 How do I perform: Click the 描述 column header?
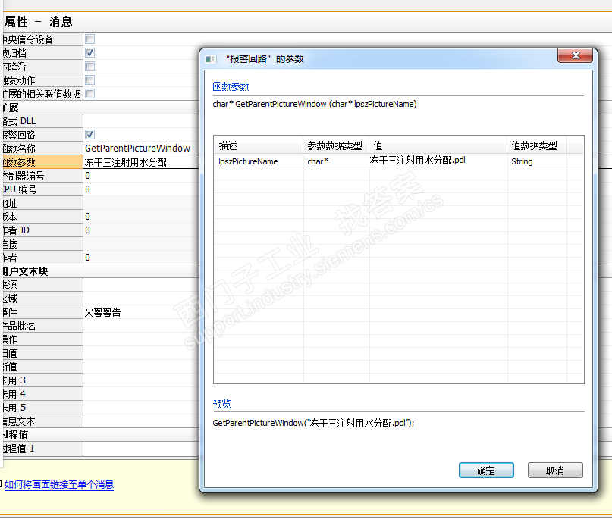259,145
